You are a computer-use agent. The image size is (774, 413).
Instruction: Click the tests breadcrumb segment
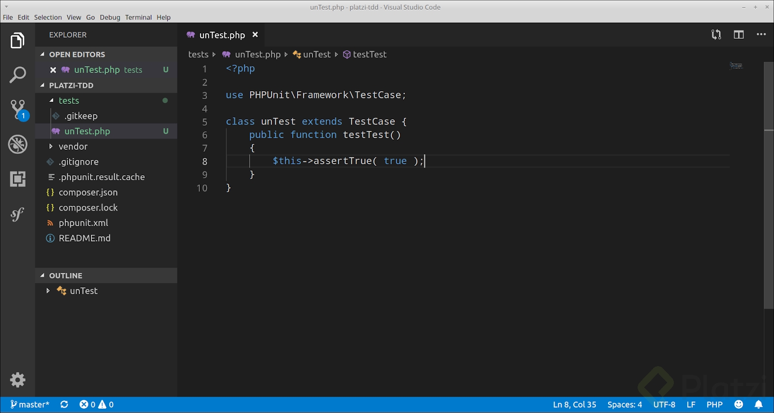(x=198, y=55)
